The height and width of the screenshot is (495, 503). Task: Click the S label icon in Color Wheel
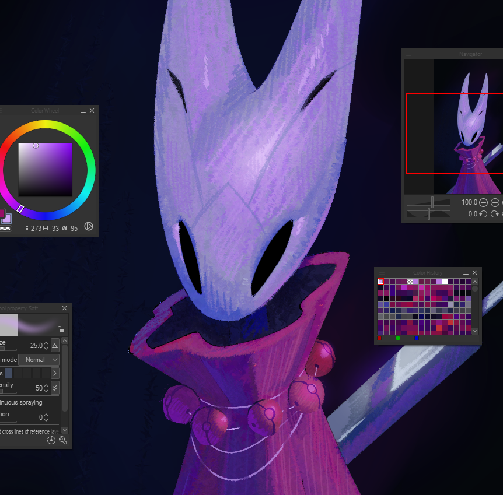pos(46,228)
